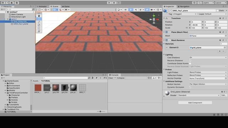Select the Rotate tool in Scene overlay

click(x=39, y=22)
